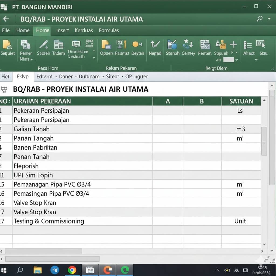276x276 pixels.
Task: Click the vertical scrollbar down arrow
Action: point(264,244)
